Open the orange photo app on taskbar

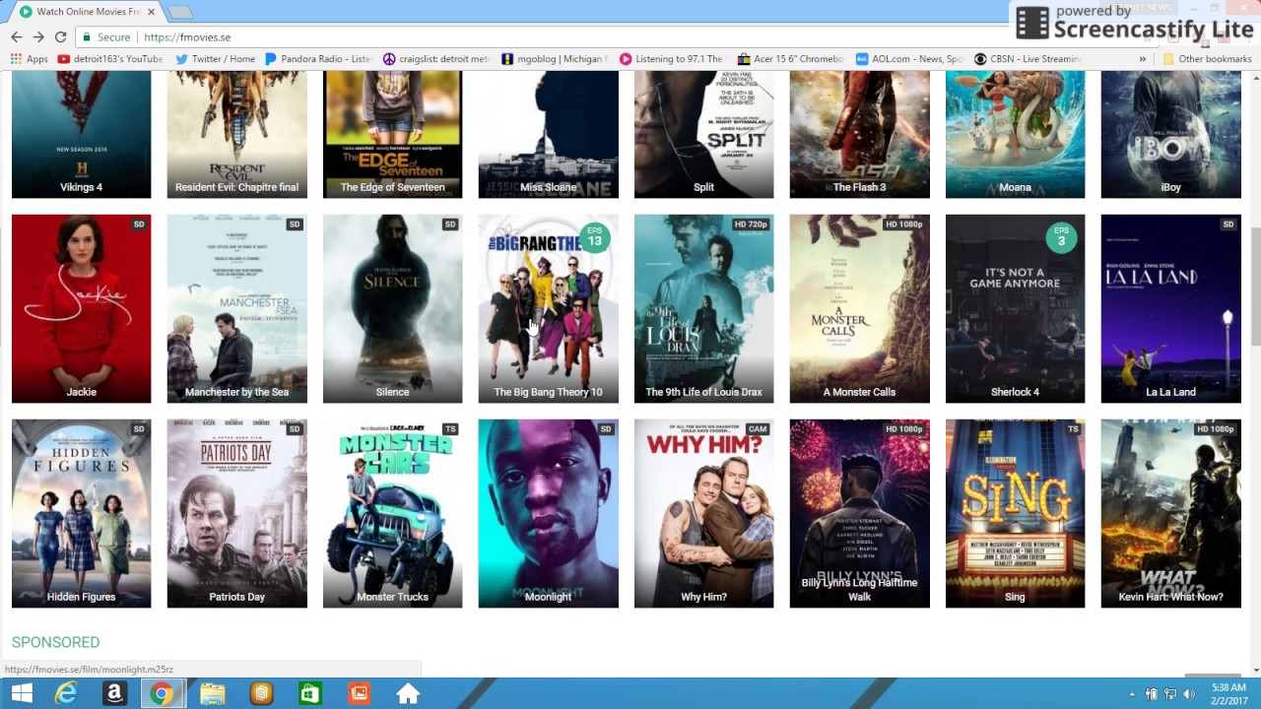click(360, 694)
